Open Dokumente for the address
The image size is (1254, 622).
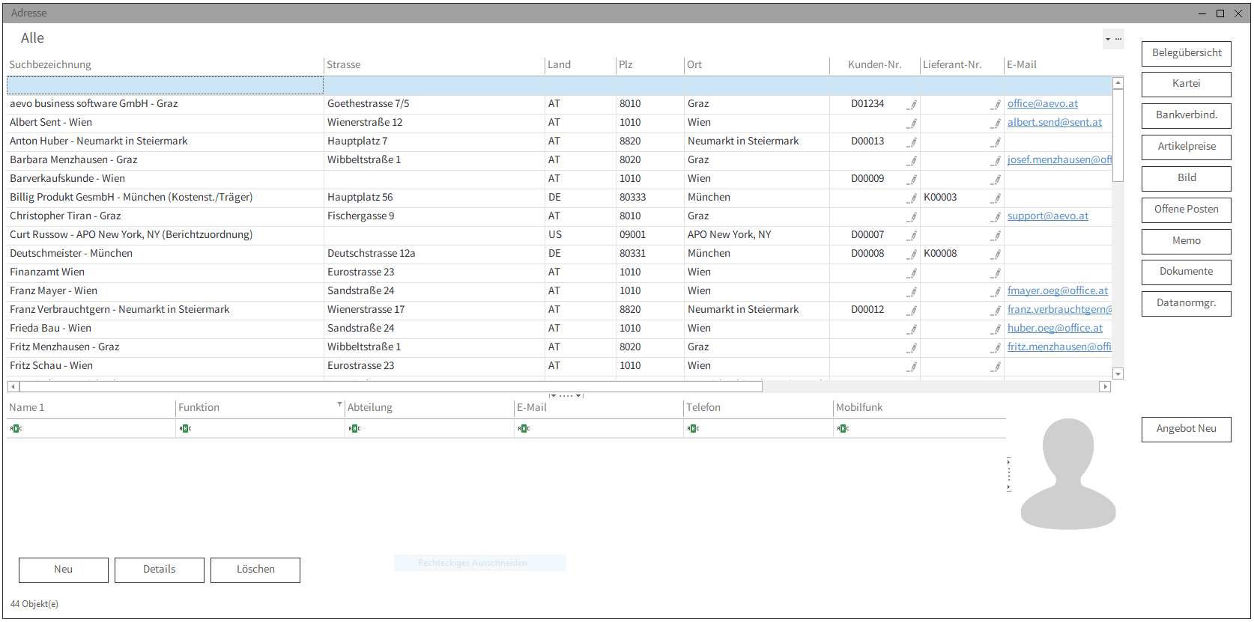coord(1187,272)
